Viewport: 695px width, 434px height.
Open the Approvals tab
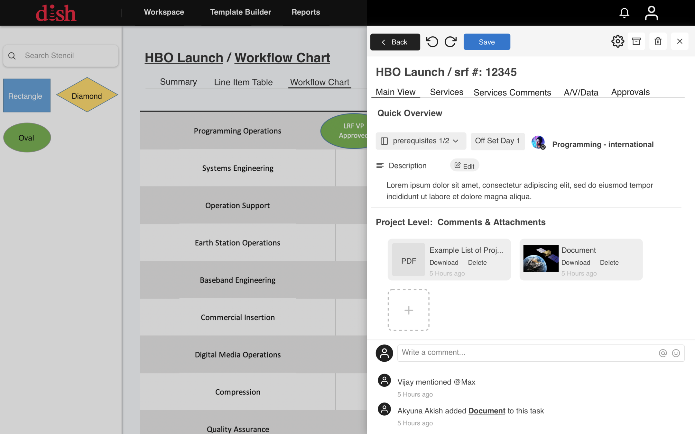630,92
